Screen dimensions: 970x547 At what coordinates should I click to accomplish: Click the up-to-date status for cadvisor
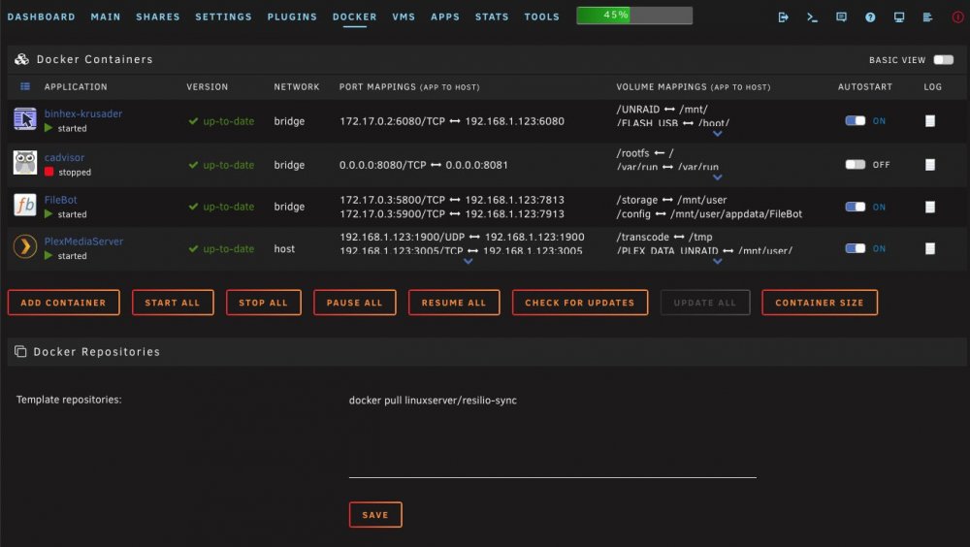(221, 165)
